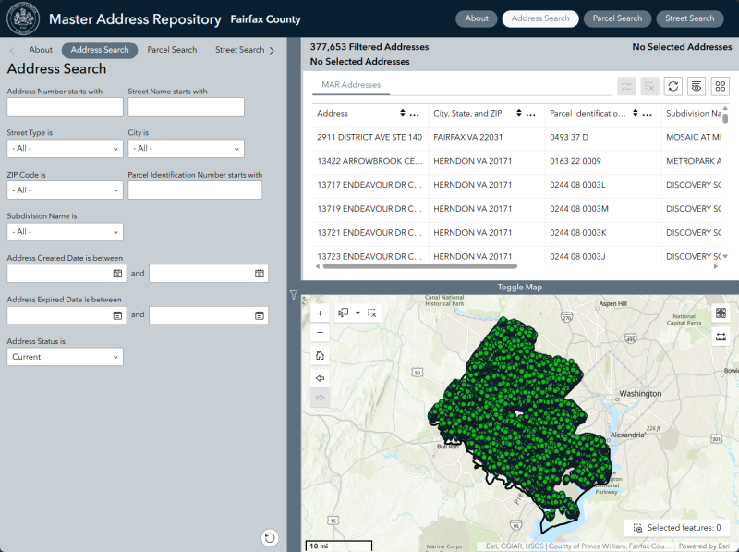Expand the Address Status Current dropdown

[65, 357]
